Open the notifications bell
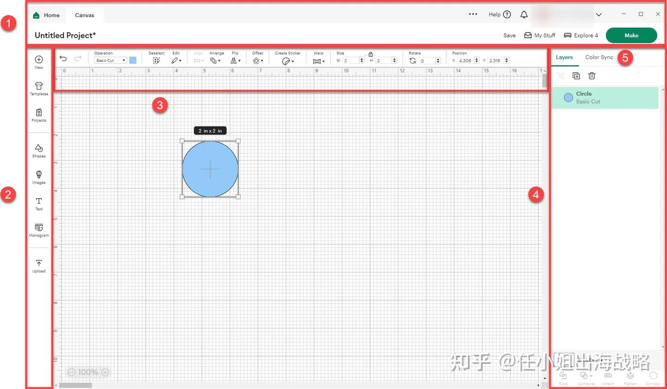667x389 pixels. pyautogui.click(x=524, y=15)
